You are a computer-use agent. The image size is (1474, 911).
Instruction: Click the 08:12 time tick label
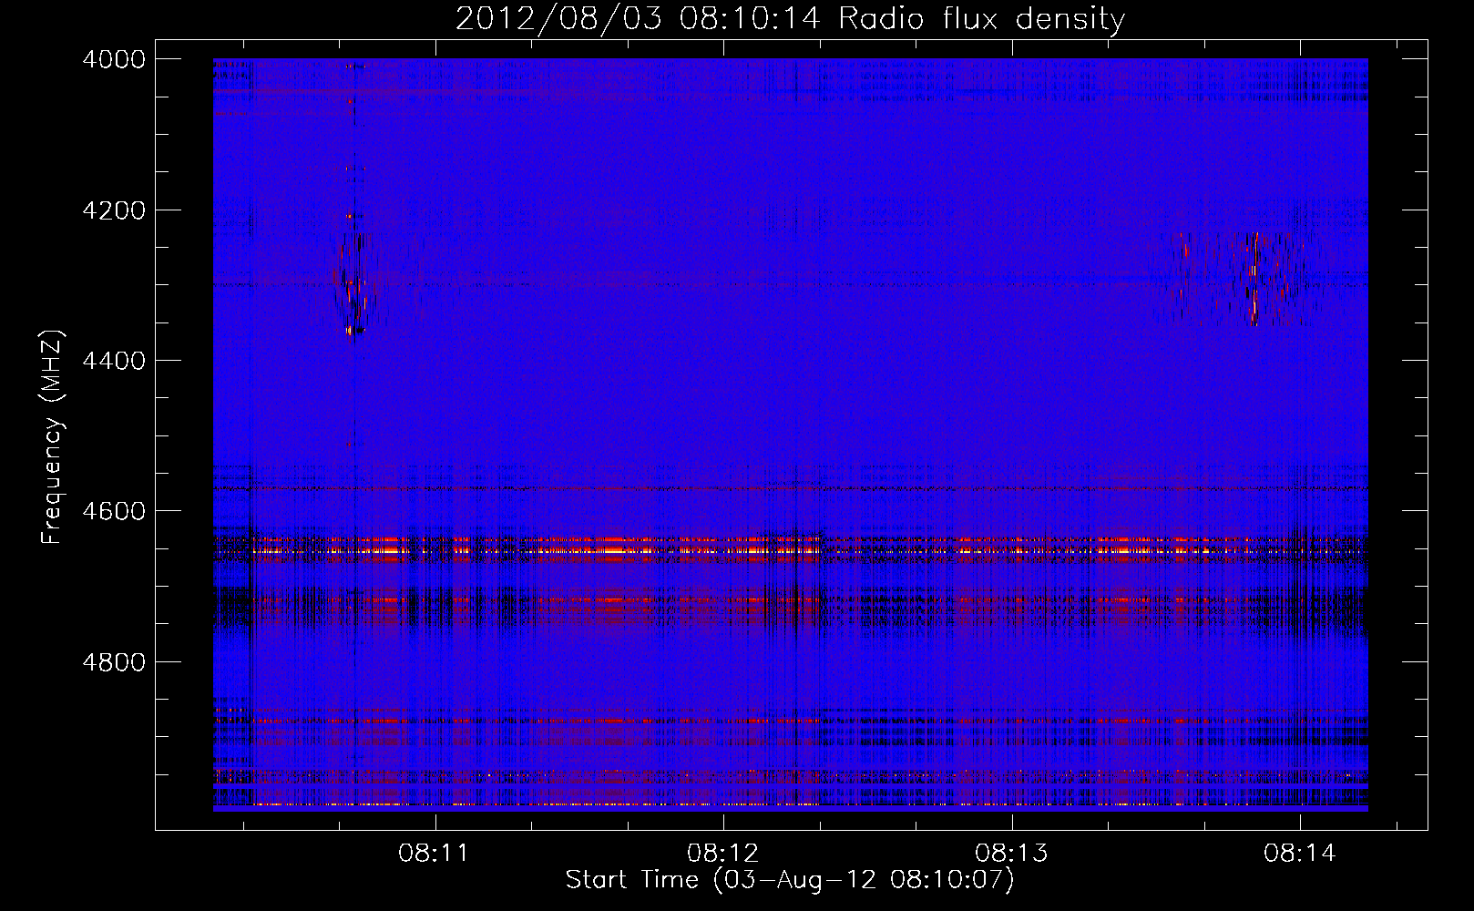[722, 854]
